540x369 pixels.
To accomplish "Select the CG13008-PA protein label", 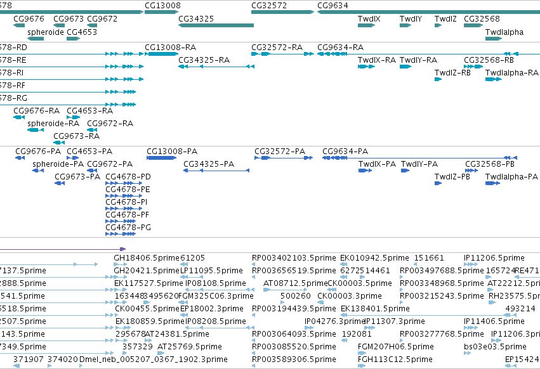I will point(172,152).
